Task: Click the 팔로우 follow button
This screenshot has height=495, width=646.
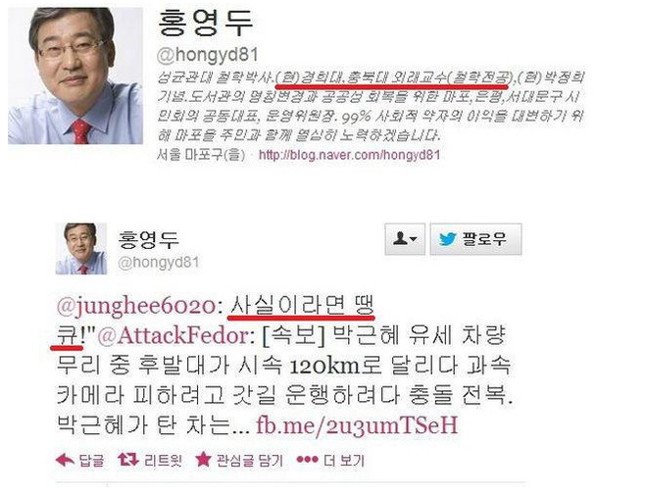Action: 475,239
